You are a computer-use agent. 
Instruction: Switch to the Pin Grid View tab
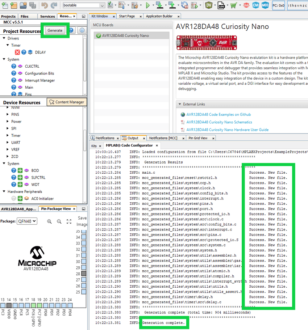point(198,138)
